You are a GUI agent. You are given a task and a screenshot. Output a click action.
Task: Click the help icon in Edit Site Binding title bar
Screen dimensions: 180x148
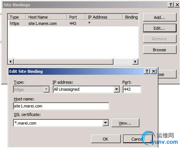coord(147,71)
